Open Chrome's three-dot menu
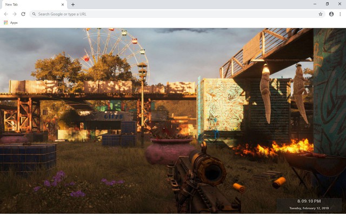346x216 pixels. point(340,14)
